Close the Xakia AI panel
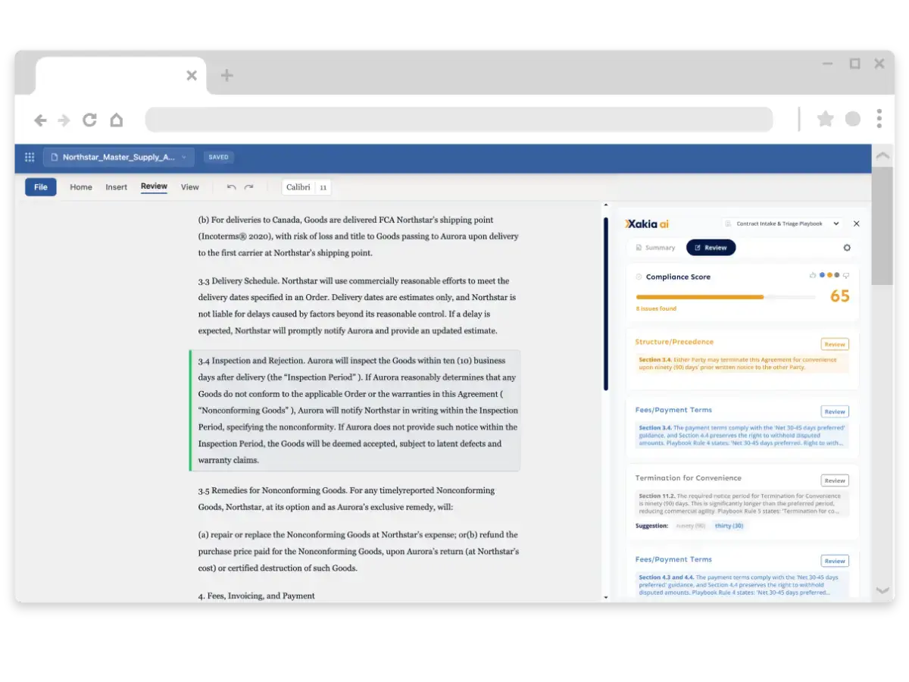This screenshot has height=682, width=909. point(856,224)
